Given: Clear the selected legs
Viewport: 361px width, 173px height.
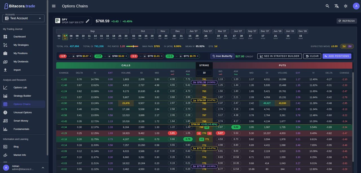Looking at the screenshot, I should tap(312, 56).
